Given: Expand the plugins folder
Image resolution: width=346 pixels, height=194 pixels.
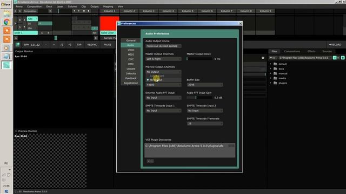Looking at the screenshot, I should [x=270, y=83].
